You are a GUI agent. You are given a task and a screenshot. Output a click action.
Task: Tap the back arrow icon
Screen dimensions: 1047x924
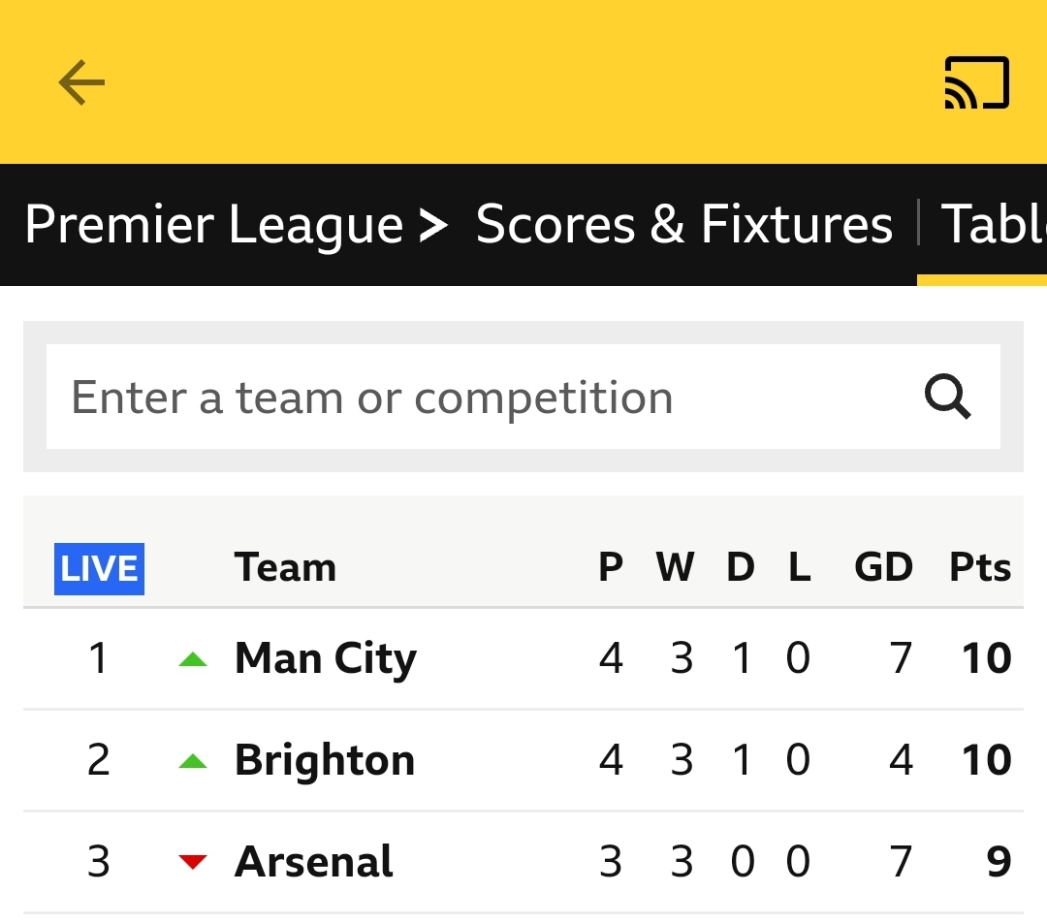tap(81, 82)
